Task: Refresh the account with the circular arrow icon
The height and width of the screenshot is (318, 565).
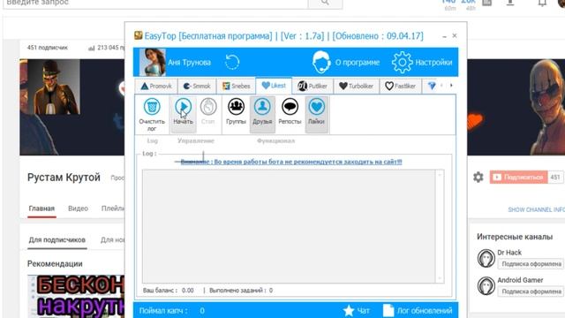Action: coord(232,62)
